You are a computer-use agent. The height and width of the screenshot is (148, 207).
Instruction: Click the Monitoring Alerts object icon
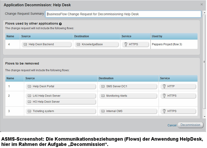[103, 96]
